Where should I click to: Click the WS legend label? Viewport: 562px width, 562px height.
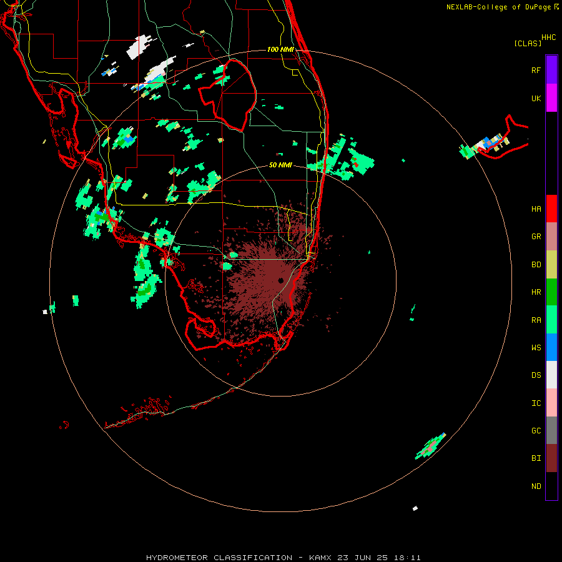(x=536, y=348)
